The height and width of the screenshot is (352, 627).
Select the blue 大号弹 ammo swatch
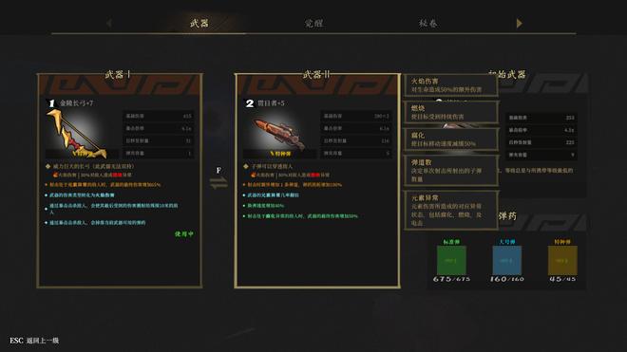point(506,261)
